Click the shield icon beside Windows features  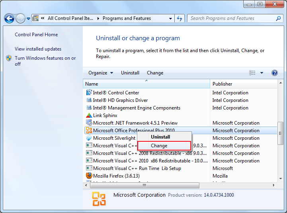pyautogui.click(x=9, y=58)
